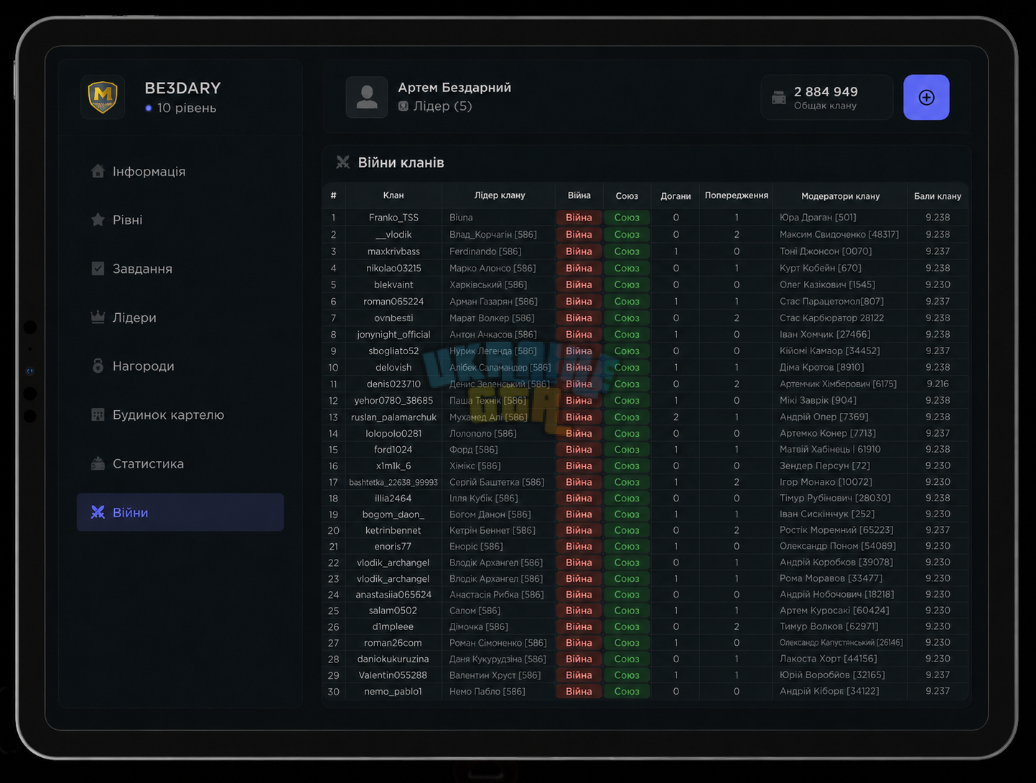Screen dimensions: 1036x783
Task: Select the active Війни sidebar item
Action: 180,512
